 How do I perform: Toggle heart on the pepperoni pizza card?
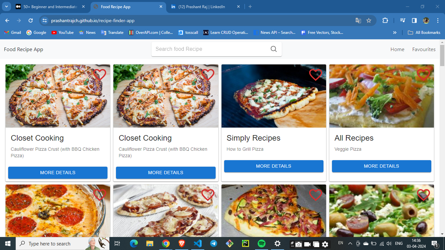point(99,195)
